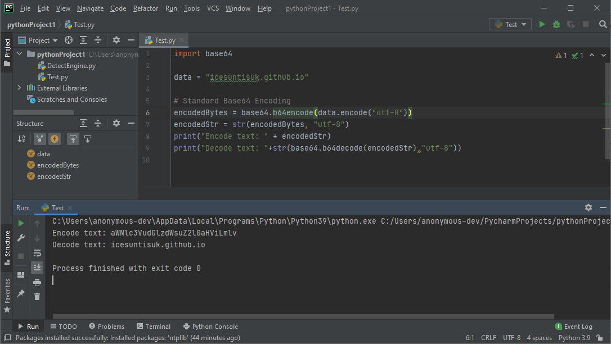Screen dimensions: 611x344
Task: Open the Terminal tool window
Action: point(154,327)
